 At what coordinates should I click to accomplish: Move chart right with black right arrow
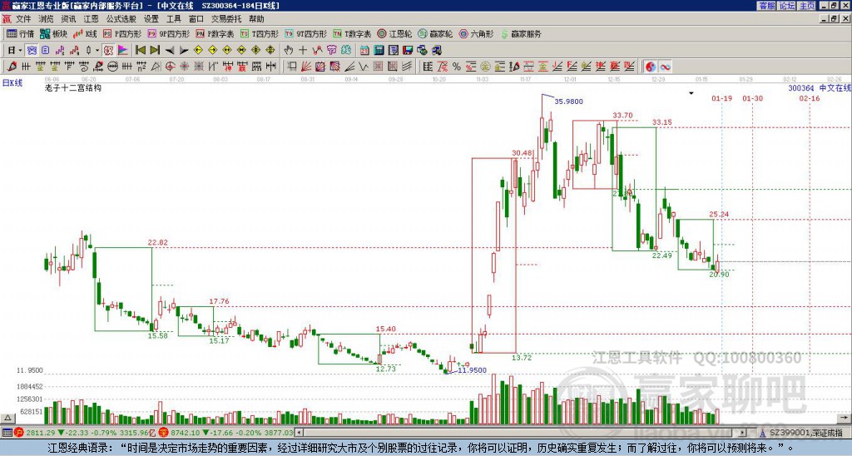pos(184,51)
